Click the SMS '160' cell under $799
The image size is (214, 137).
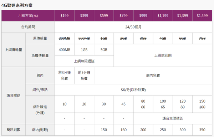123,130
